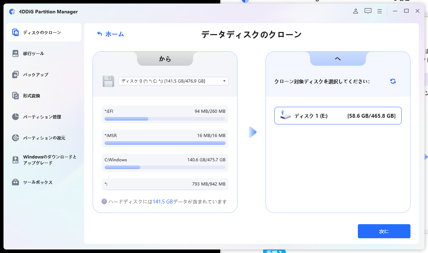
Task: Click the 793 MB/942 MB partition size
Action: 209,184
